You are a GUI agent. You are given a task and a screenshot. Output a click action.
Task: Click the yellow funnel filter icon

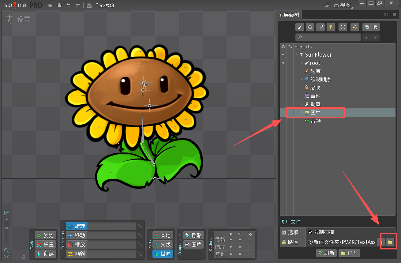[x=331, y=27]
